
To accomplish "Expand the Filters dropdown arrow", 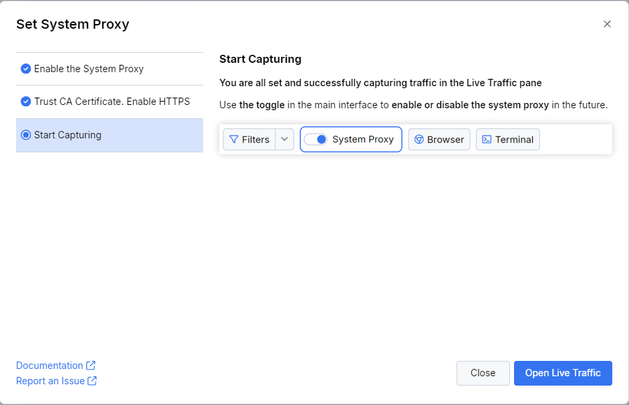I will (x=285, y=140).
